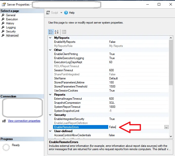Screen dimensions: 175x156
Task: Open the EnableRemoteErrors value dropdown
Action: pos(166,127)
